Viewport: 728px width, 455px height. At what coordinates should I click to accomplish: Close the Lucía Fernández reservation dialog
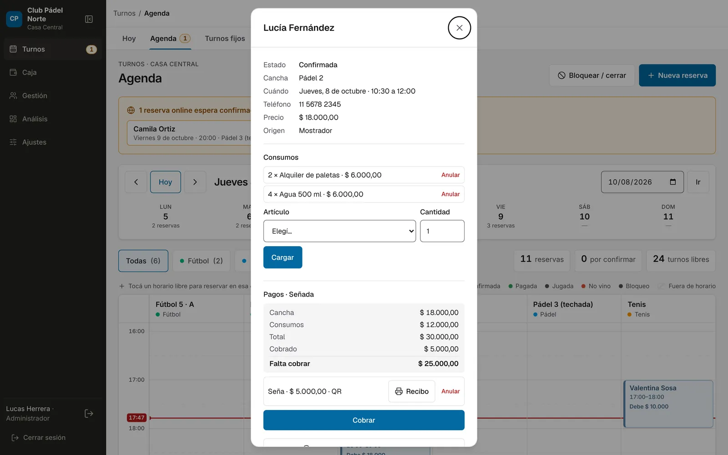click(x=459, y=28)
